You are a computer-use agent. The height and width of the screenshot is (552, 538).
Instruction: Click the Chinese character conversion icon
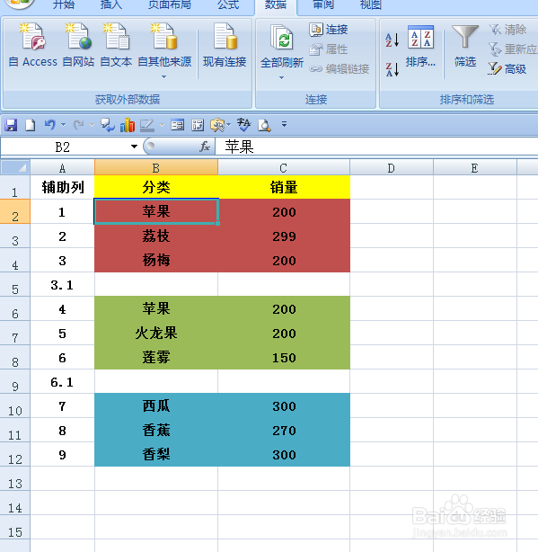243,125
